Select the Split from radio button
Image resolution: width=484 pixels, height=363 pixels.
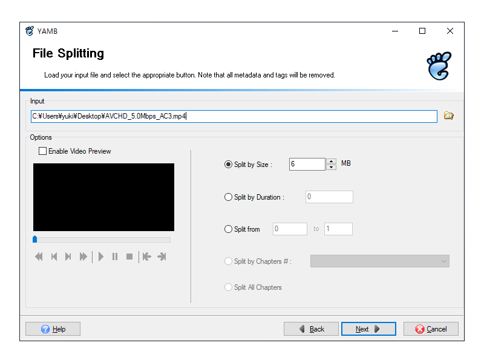pyautogui.click(x=228, y=229)
